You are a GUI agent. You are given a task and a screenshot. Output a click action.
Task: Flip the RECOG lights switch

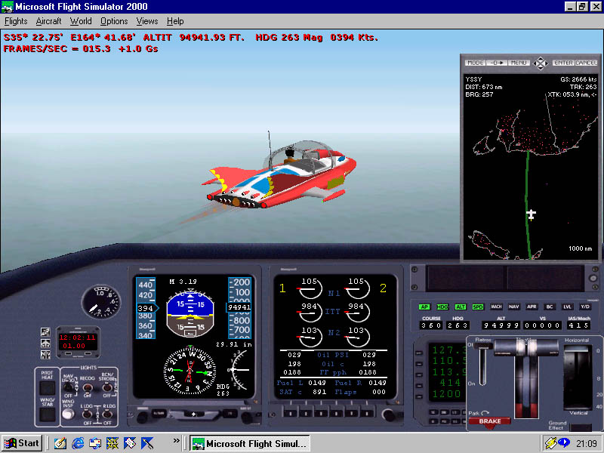[88, 387]
